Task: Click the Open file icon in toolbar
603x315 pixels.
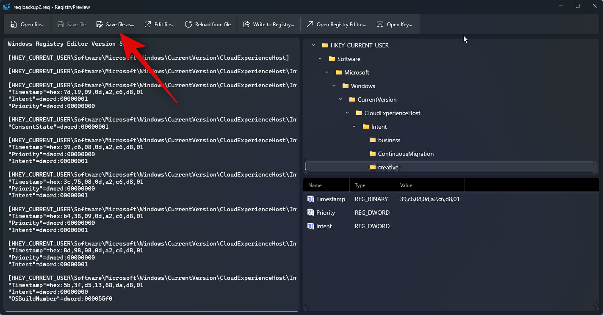Action: click(x=14, y=25)
